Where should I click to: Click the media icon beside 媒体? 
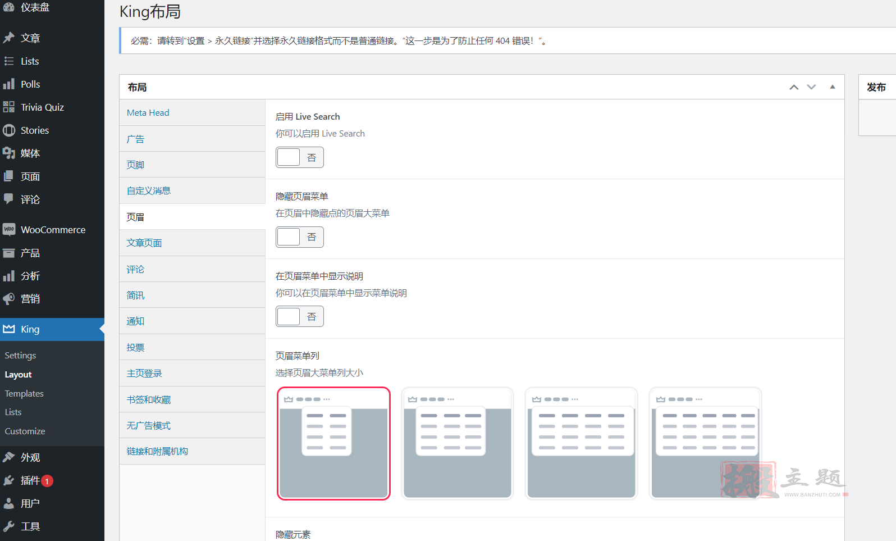pyautogui.click(x=8, y=153)
